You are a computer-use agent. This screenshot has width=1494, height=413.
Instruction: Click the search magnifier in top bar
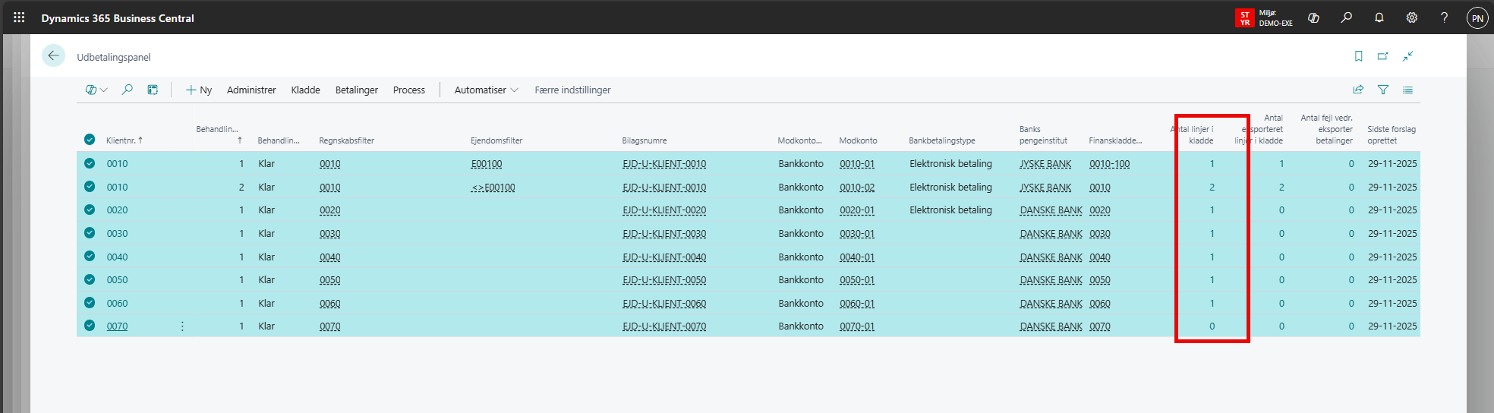(x=1346, y=18)
